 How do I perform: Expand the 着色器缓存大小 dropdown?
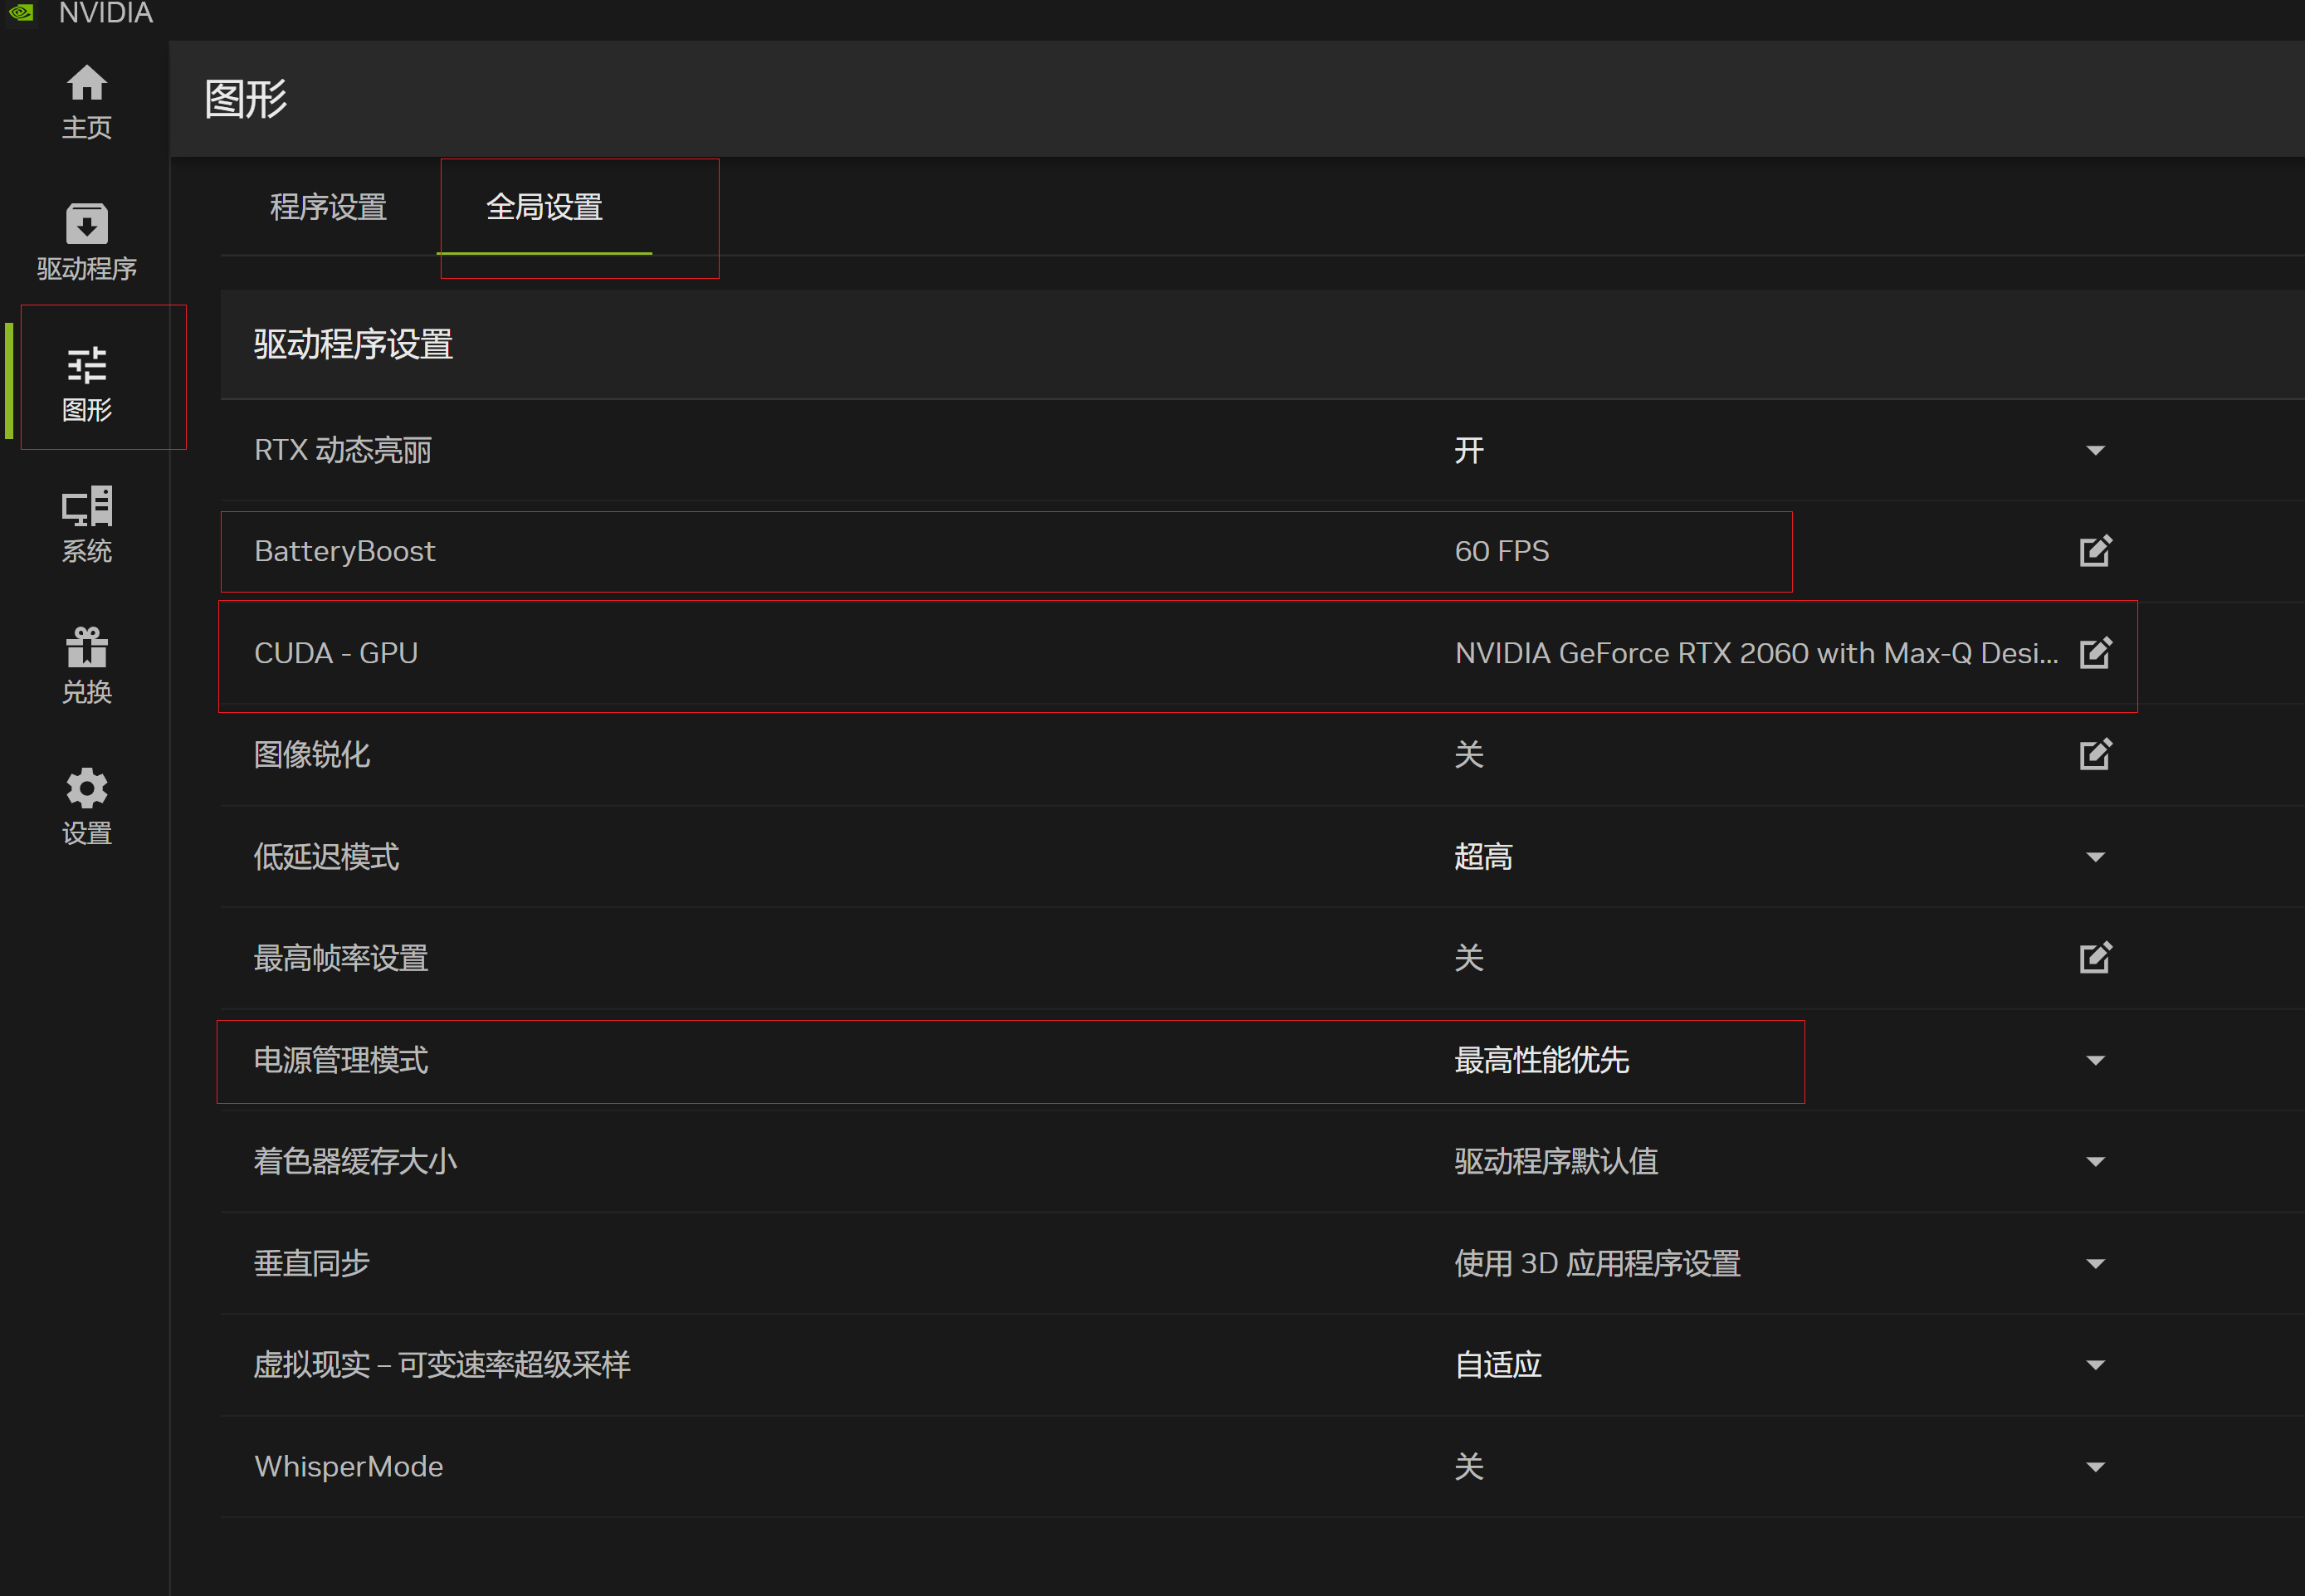tap(2095, 1162)
